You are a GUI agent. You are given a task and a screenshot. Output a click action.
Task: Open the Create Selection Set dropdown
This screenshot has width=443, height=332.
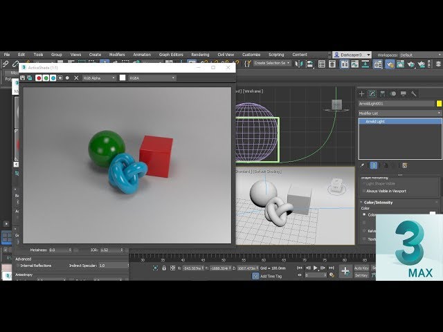272,63
